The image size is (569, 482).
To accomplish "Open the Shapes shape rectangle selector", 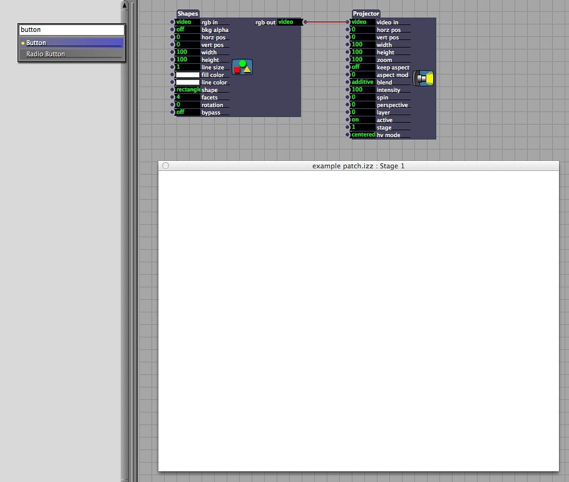I will 187,90.
